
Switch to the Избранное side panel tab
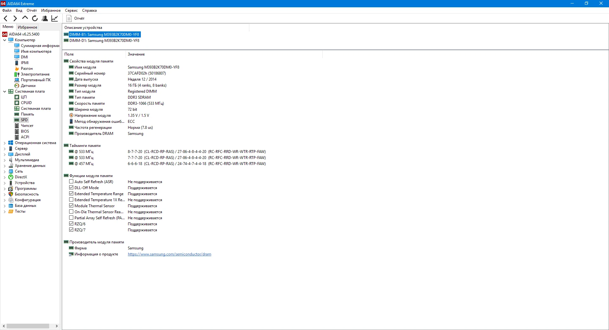[x=28, y=27]
